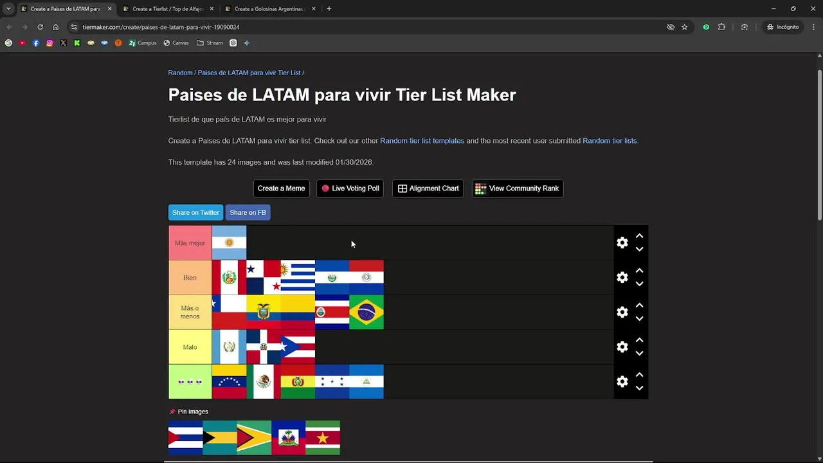Click the Malo tier label
Viewport: 823px width, 463px height.
tap(190, 347)
